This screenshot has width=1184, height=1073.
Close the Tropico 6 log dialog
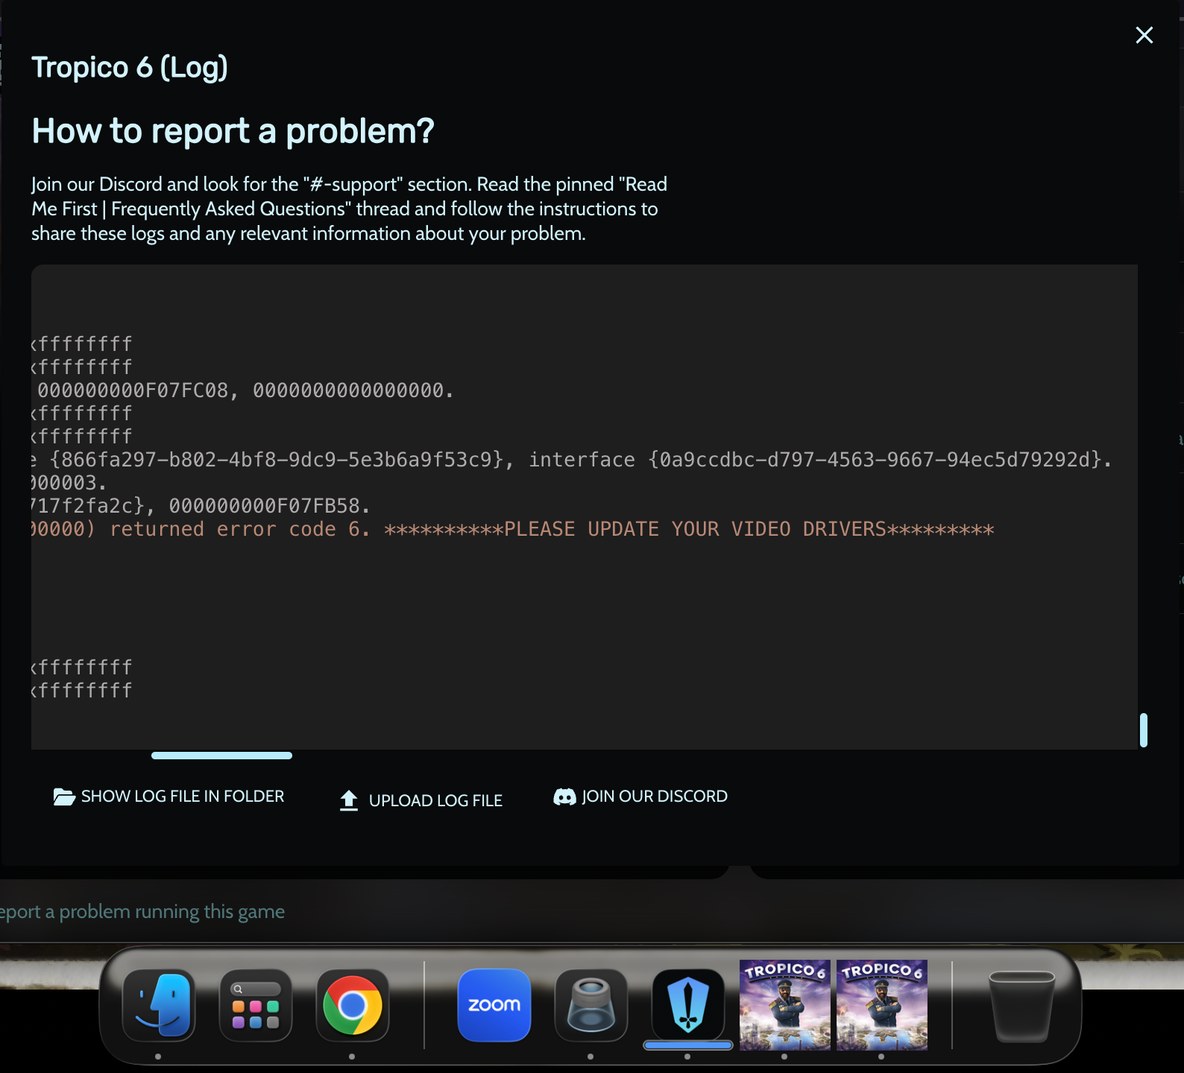(x=1144, y=35)
